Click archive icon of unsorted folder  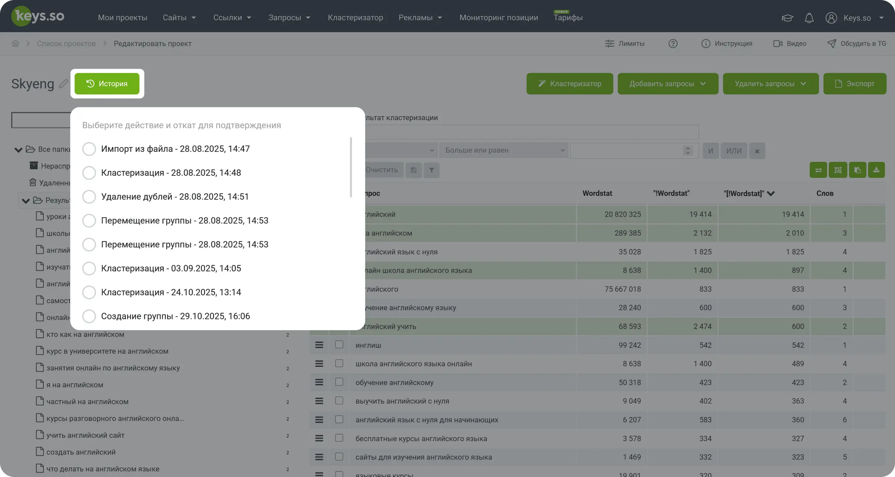coord(34,165)
